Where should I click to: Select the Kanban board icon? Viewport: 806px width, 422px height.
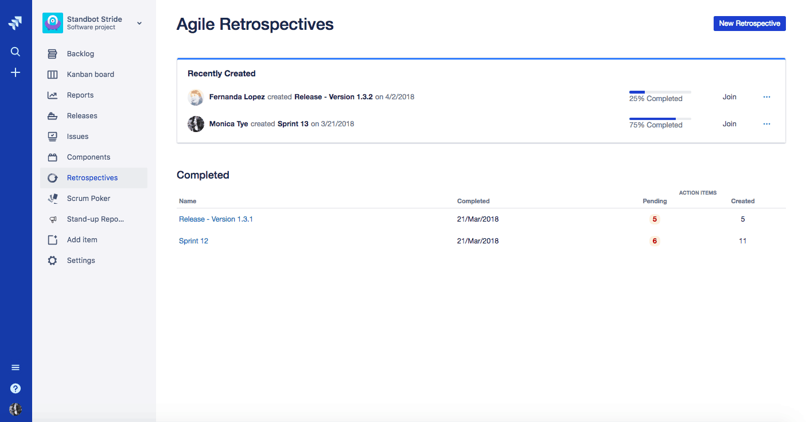[x=52, y=74]
